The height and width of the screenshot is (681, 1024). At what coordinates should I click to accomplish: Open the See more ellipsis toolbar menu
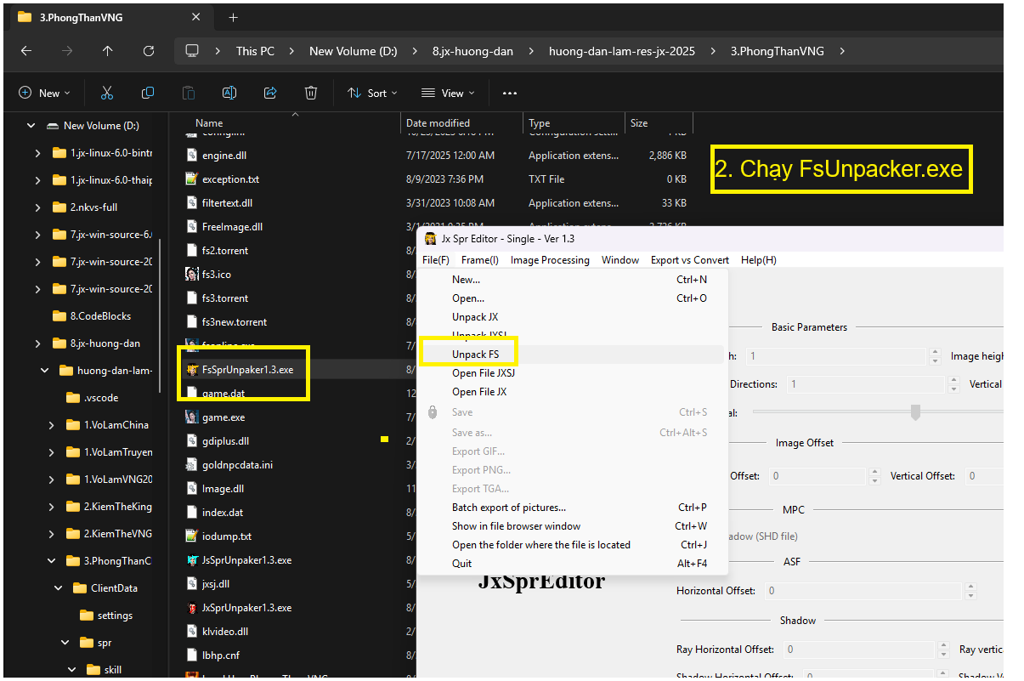(x=509, y=93)
